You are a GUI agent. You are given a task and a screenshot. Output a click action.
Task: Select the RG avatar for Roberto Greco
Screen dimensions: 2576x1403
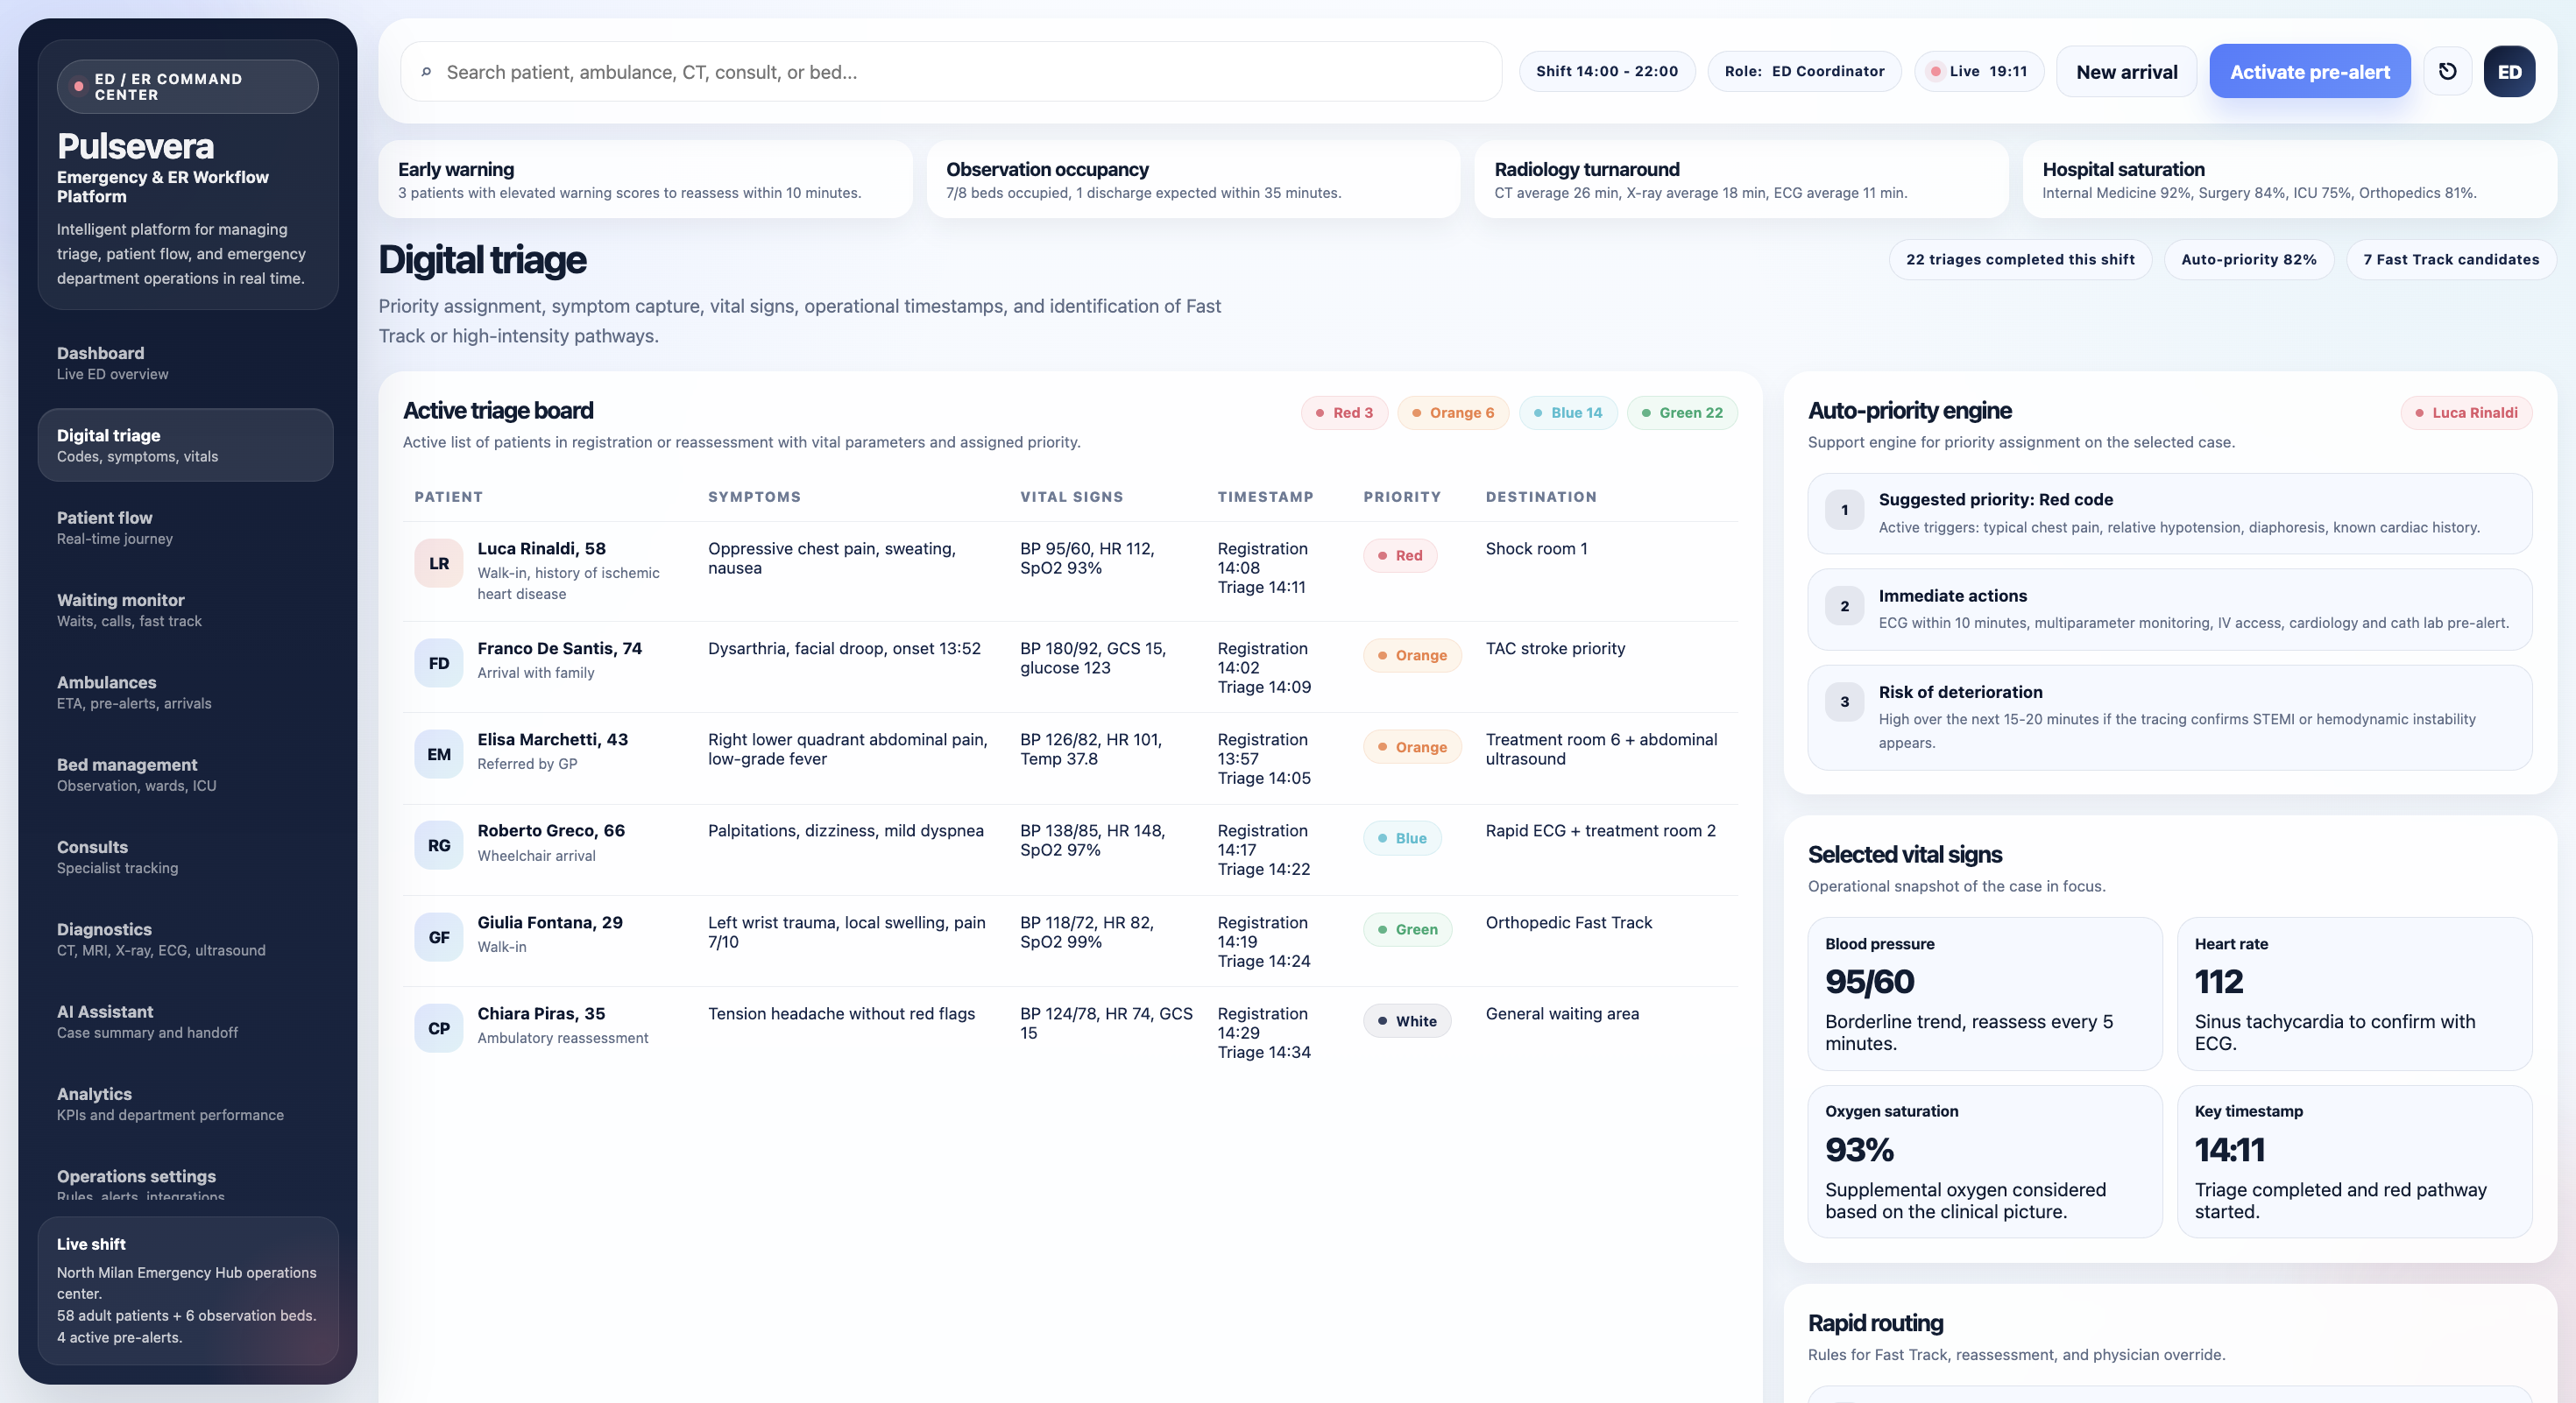[439, 844]
